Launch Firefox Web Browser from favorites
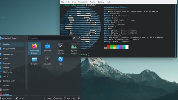The image size is (178, 100). (34, 48)
